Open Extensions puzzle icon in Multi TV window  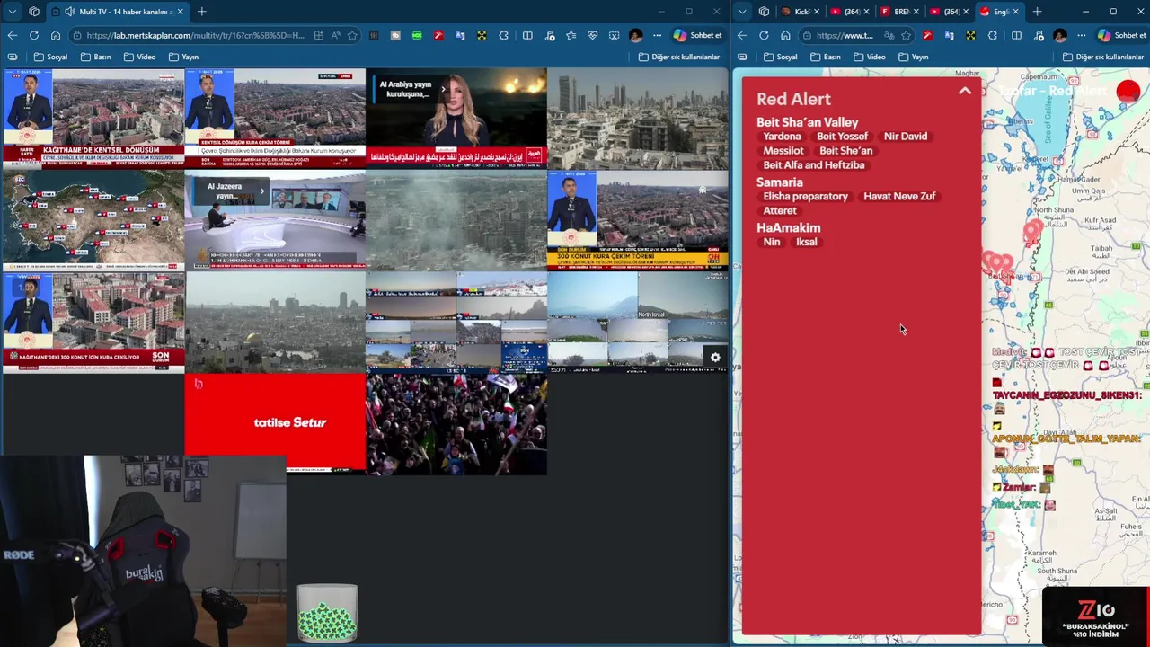click(503, 35)
